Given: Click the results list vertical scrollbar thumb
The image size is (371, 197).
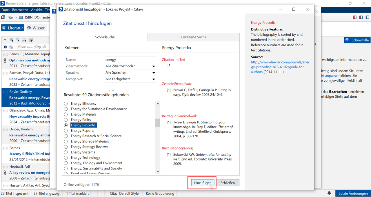Looking at the screenshot, I should tap(158, 123).
